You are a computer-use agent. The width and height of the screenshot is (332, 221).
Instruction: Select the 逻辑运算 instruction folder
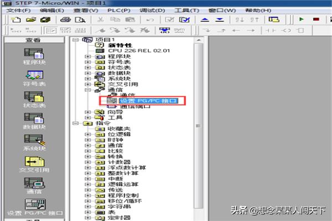(123, 184)
